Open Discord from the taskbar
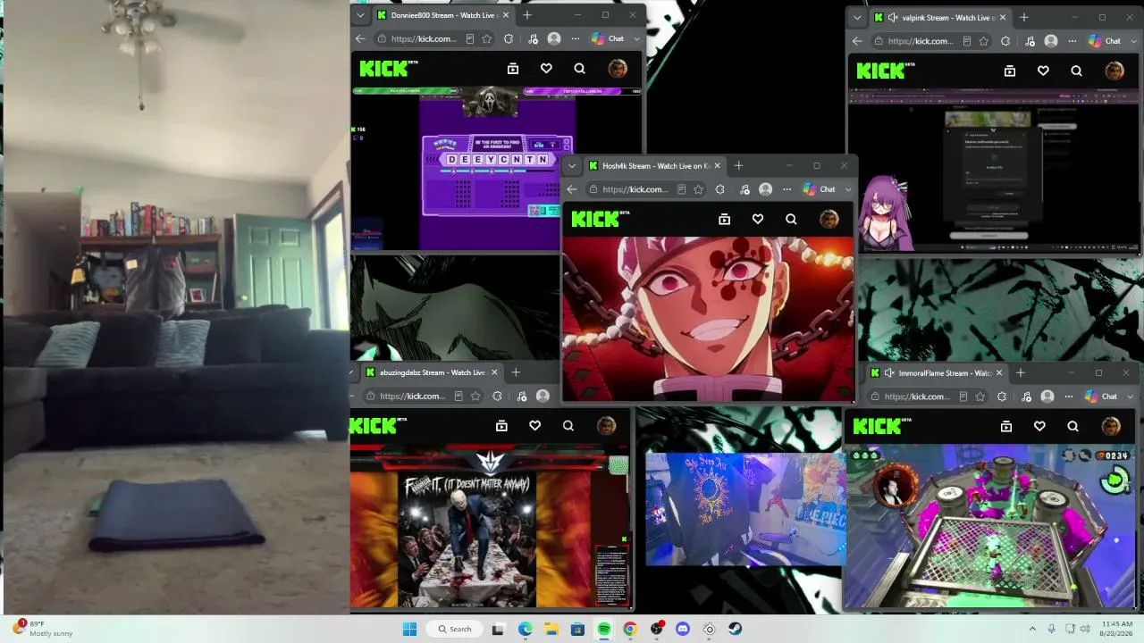 [683, 629]
